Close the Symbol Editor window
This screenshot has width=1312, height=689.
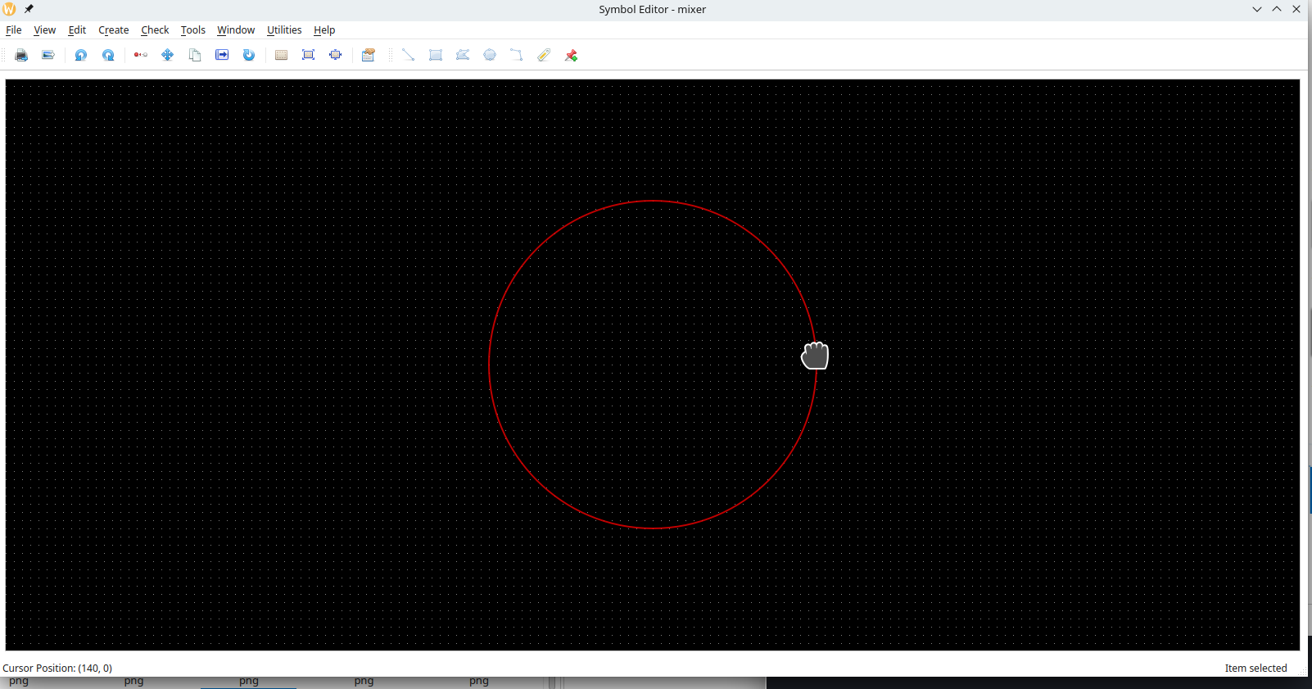pos(1296,9)
